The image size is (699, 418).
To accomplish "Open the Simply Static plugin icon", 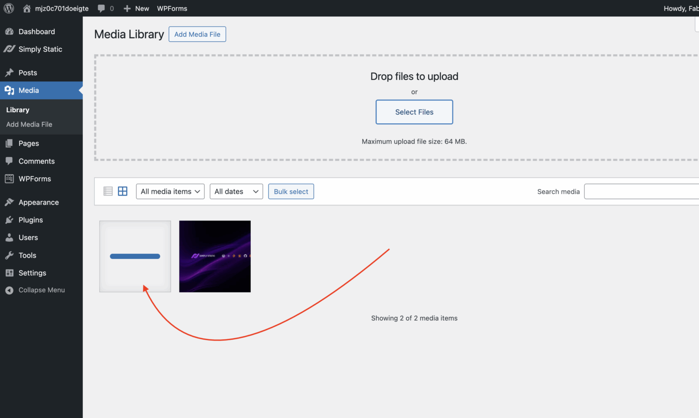I will pos(10,49).
